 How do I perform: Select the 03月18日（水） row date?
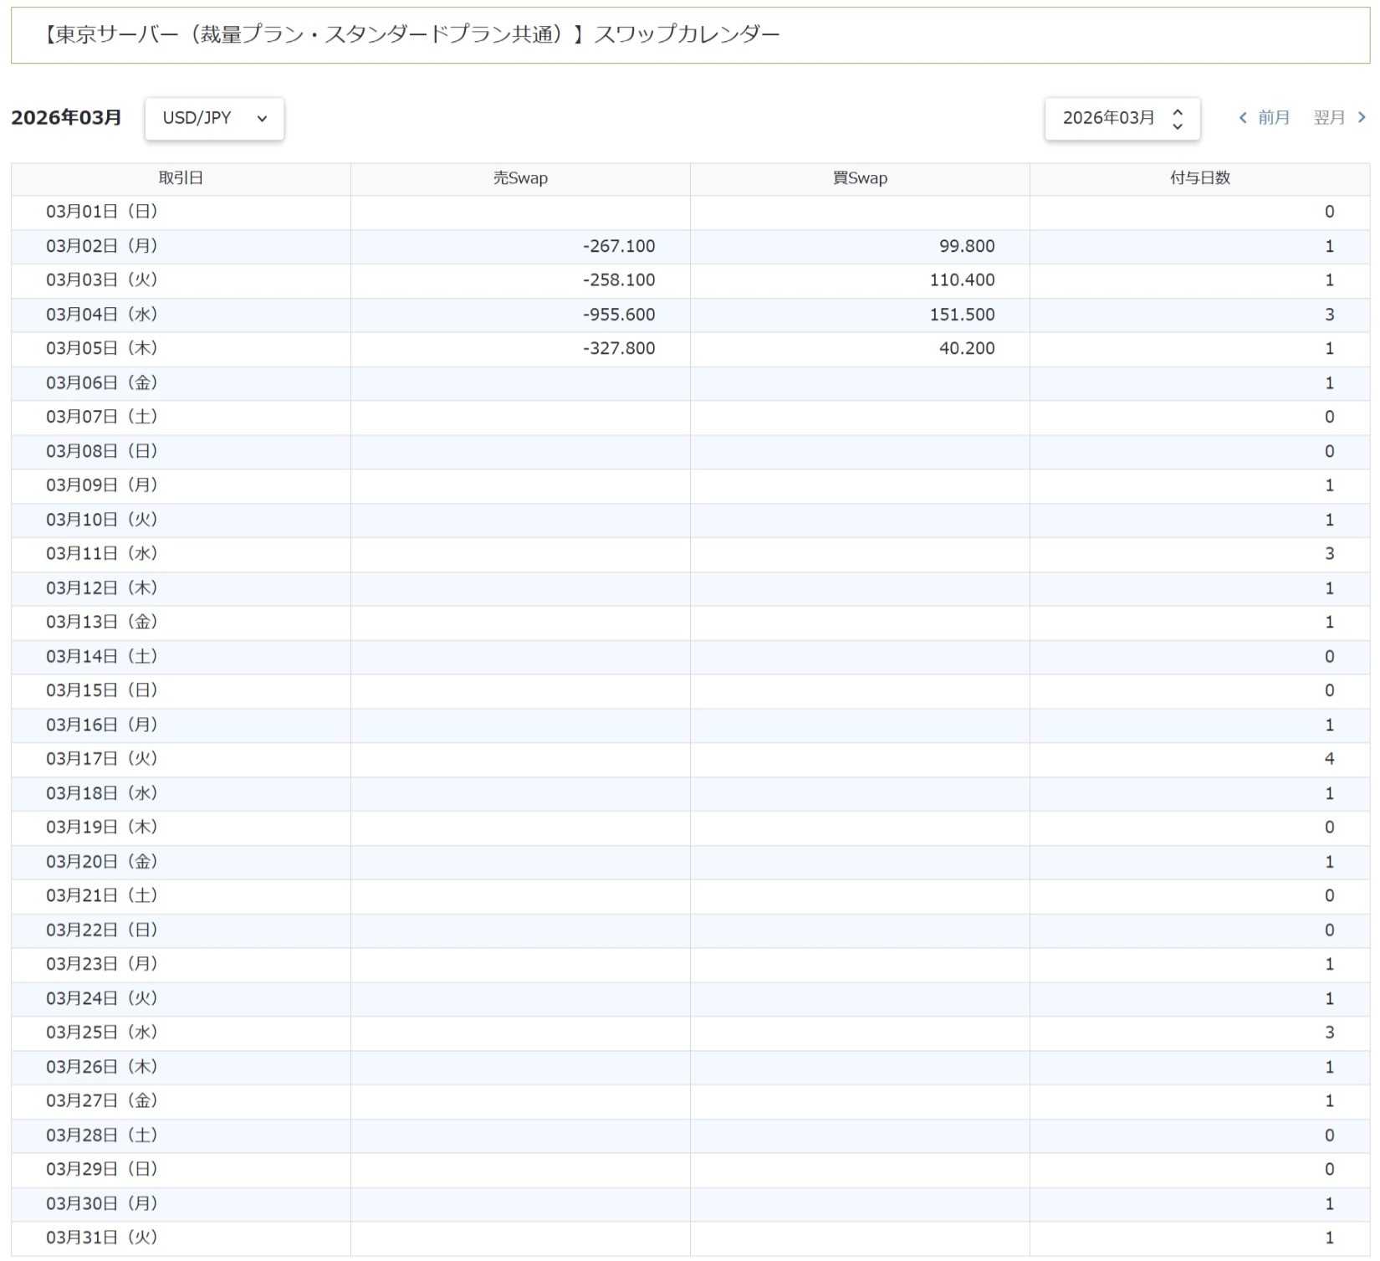pos(102,793)
